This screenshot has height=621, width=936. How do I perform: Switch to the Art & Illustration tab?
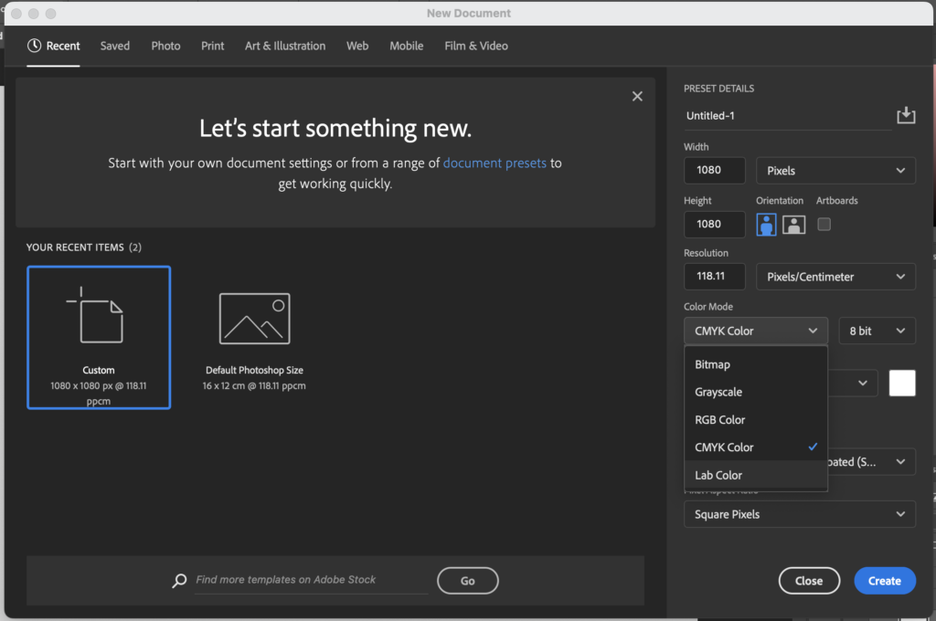pyautogui.click(x=285, y=46)
